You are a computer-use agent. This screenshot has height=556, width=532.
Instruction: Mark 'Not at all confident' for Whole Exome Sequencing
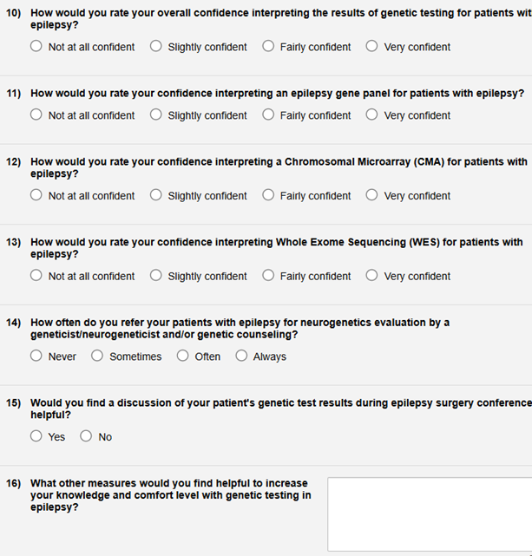(x=36, y=276)
